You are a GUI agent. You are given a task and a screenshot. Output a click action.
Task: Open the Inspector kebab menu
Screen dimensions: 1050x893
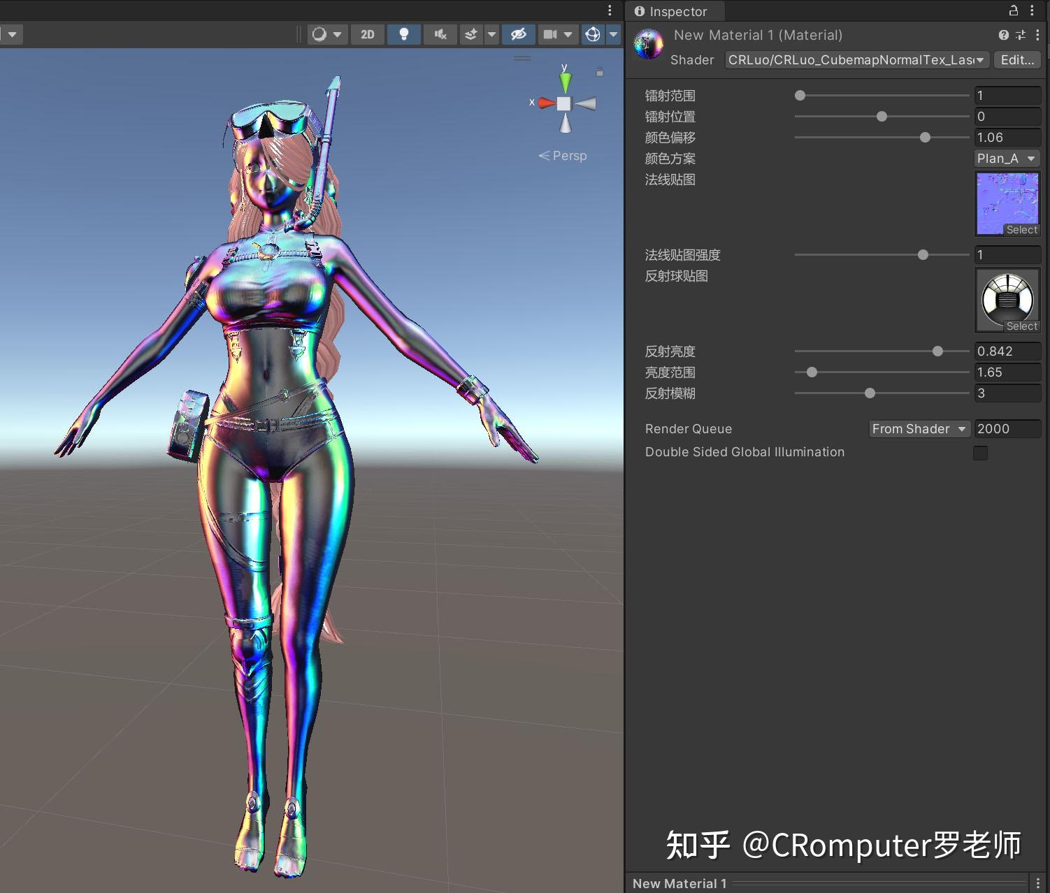[x=1033, y=10]
